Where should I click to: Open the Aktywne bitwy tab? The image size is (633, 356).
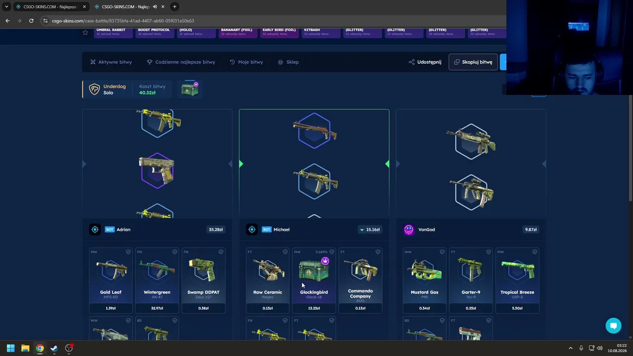pos(111,62)
